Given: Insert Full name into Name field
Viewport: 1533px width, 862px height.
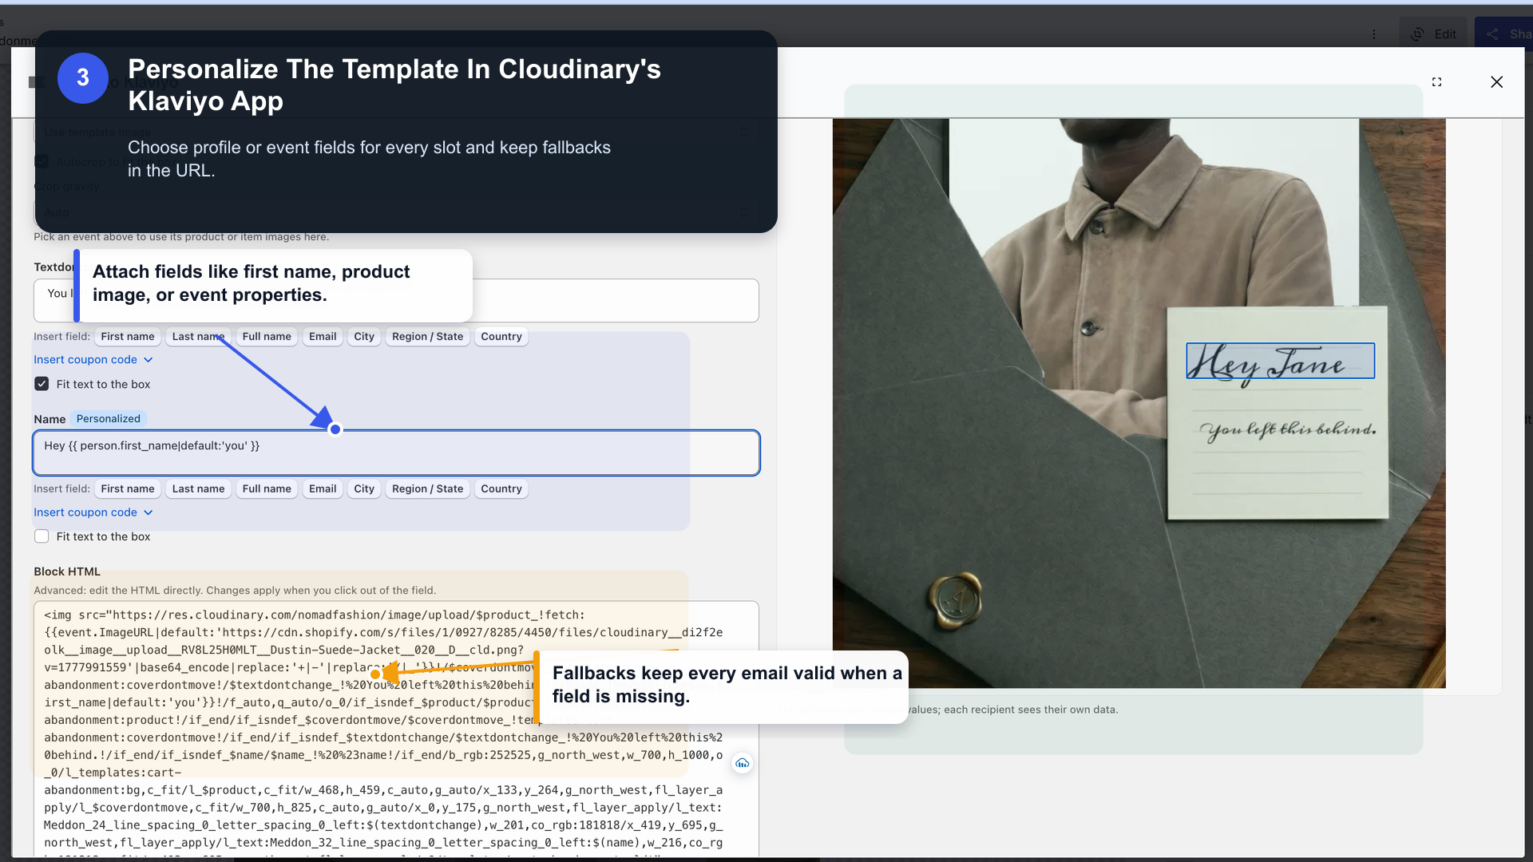Looking at the screenshot, I should click(267, 489).
